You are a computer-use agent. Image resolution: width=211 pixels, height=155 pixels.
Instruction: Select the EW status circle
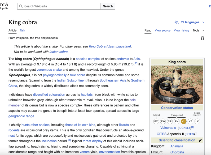coord(163,122)
